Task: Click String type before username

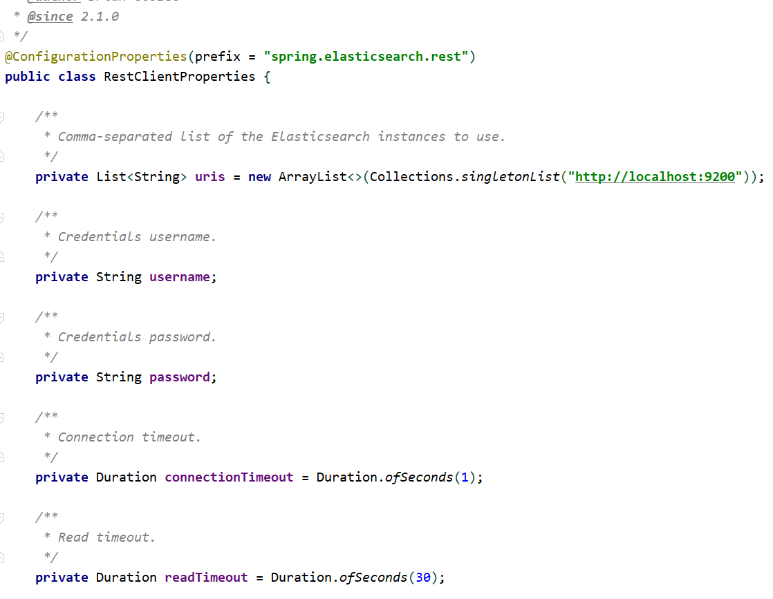Action: tap(119, 277)
